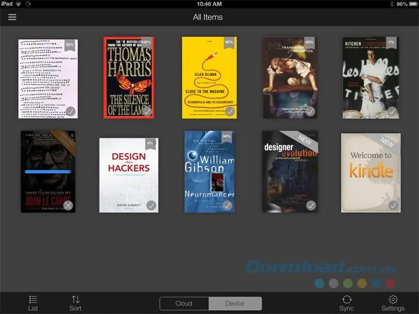This screenshot has height=314, width=419.
Task: Tap the 32% progress badge on first document
Action: pyautogui.click(x=70, y=45)
